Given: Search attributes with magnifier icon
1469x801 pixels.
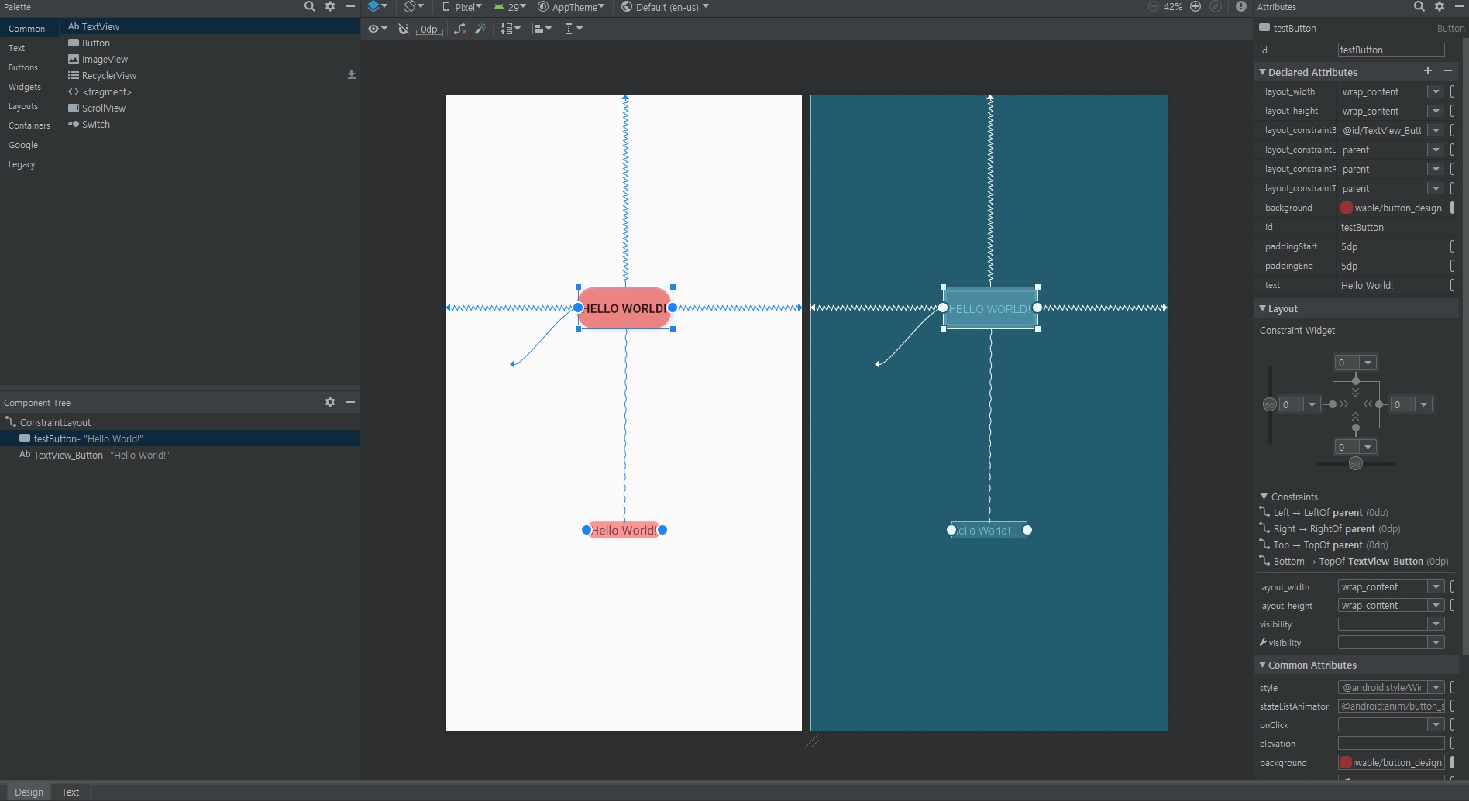Looking at the screenshot, I should pyautogui.click(x=1419, y=6).
